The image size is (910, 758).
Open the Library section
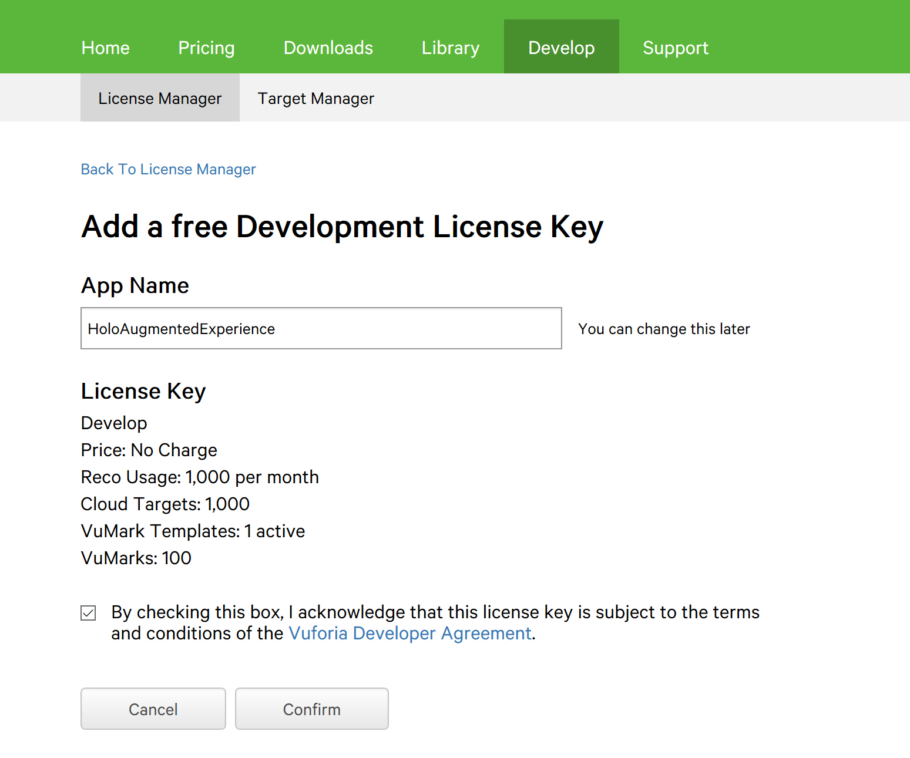point(450,48)
